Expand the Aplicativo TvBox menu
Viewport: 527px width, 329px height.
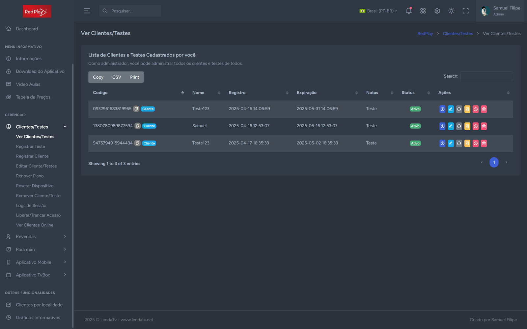coord(37,275)
